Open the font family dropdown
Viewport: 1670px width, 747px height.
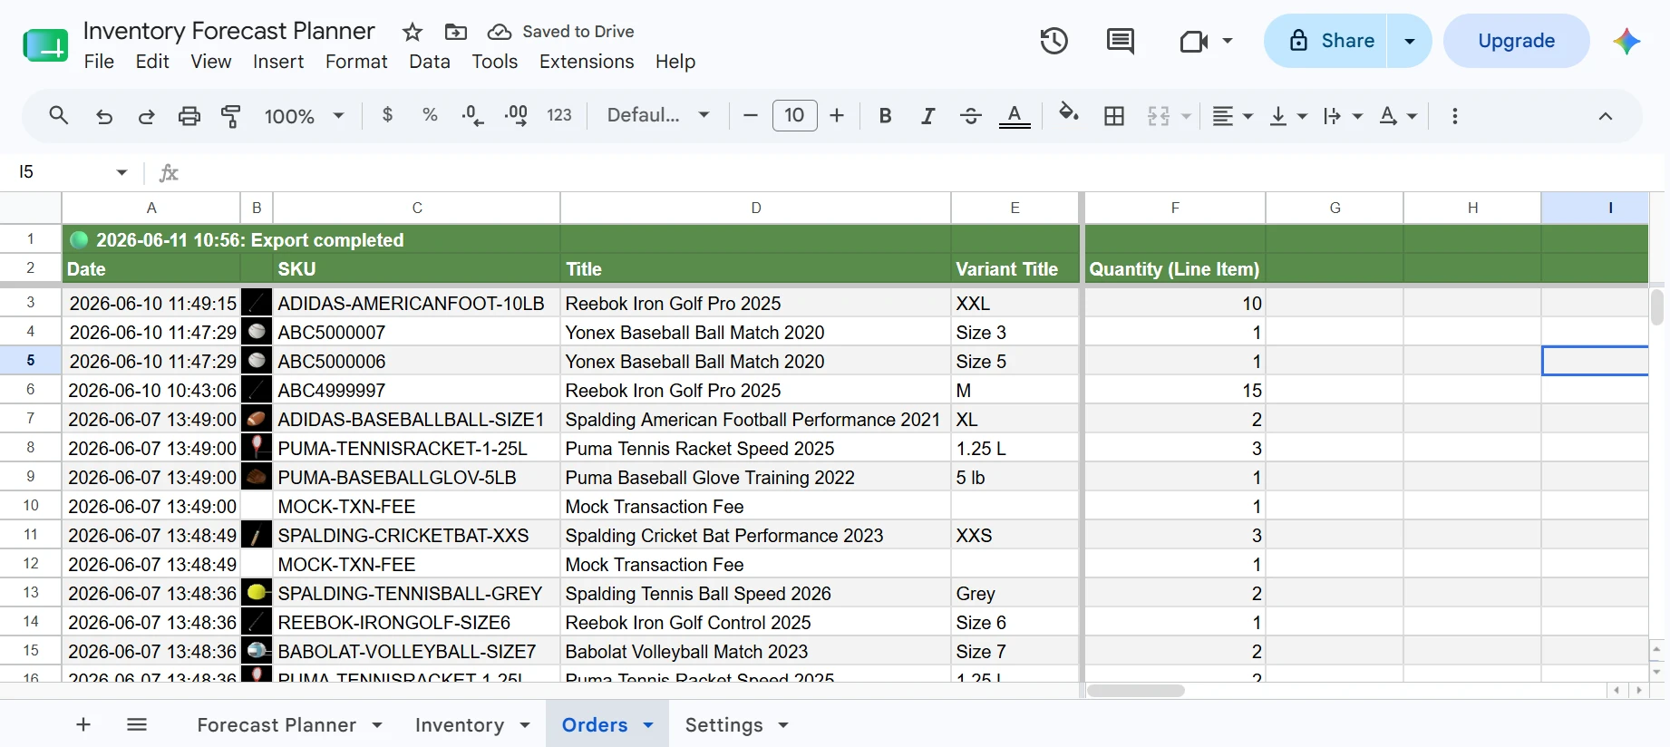tap(658, 115)
